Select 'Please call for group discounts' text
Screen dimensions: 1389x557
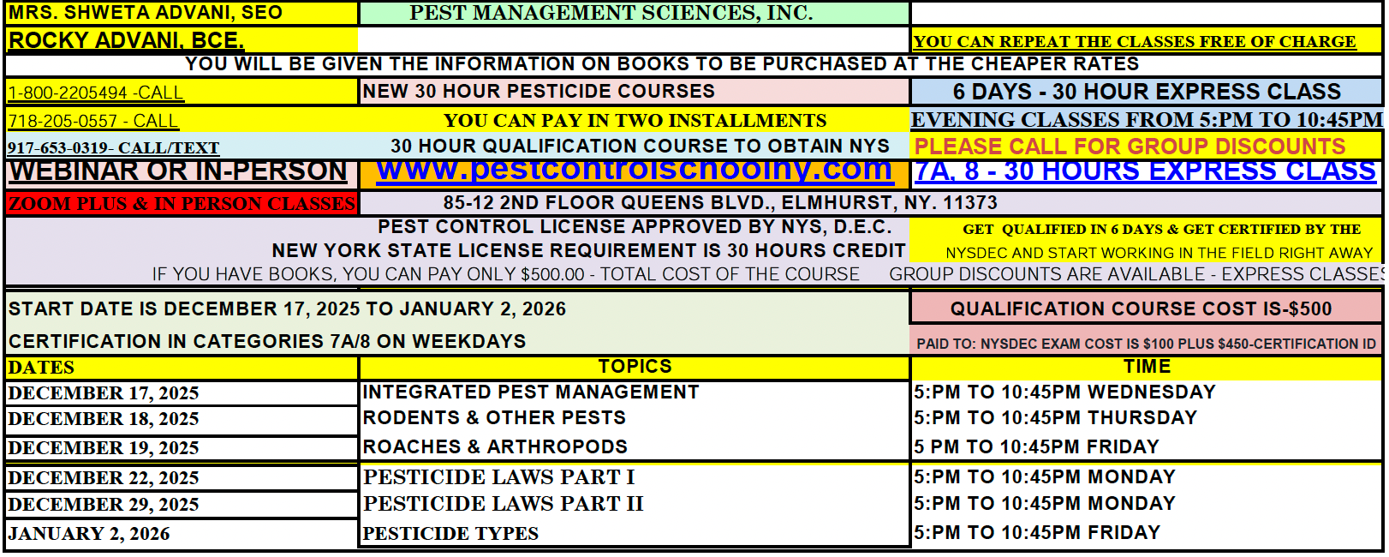(1130, 147)
